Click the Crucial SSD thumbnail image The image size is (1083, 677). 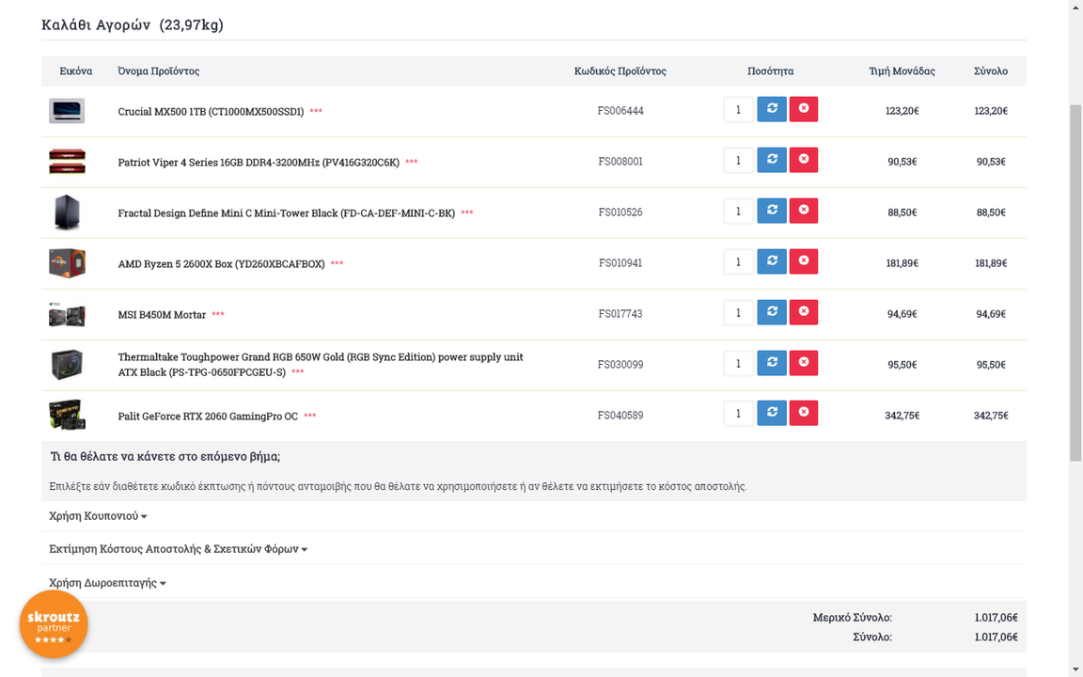pyautogui.click(x=67, y=111)
